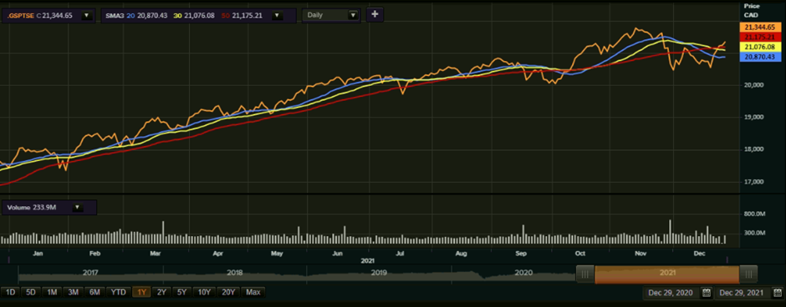Click the .GSPTSE symbol name text
The height and width of the screenshot is (307, 786).
click(x=20, y=16)
